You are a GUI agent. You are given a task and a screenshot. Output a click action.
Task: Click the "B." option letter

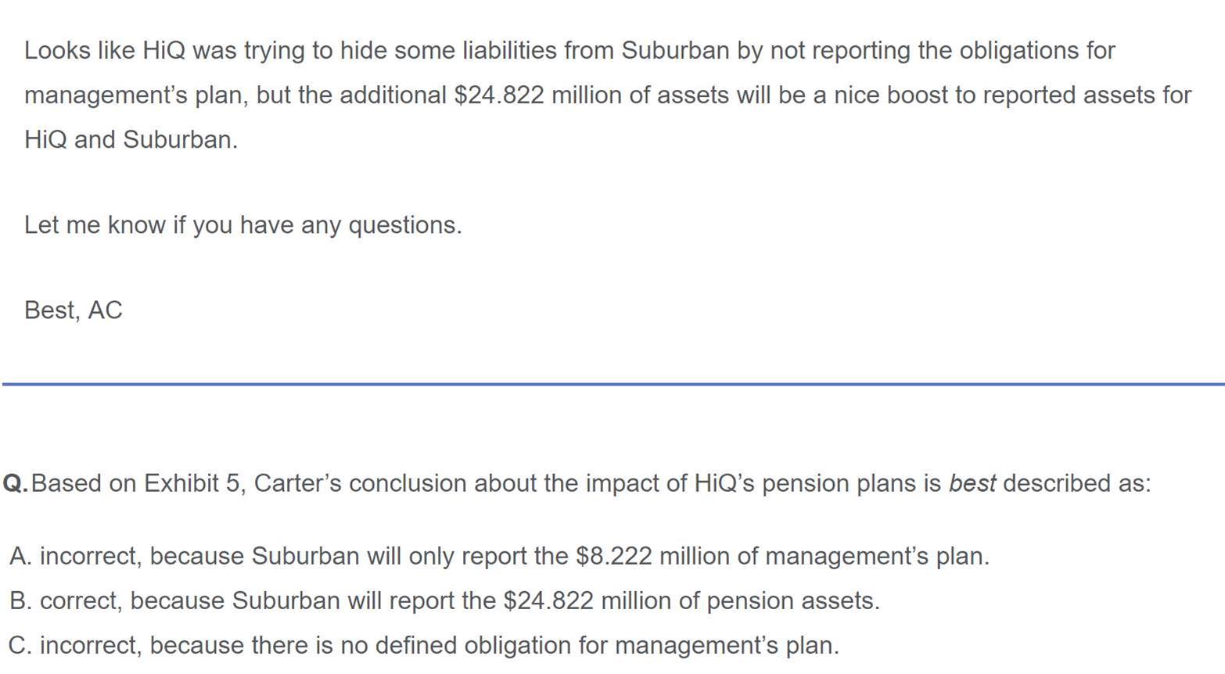tap(21, 601)
